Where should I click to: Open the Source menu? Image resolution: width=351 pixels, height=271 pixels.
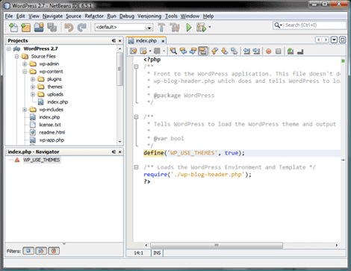pos(73,16)
